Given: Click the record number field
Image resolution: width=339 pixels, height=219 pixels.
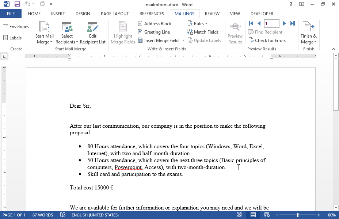Looking at the screenshot, I should pyautogui.click(x=272, y=23).
